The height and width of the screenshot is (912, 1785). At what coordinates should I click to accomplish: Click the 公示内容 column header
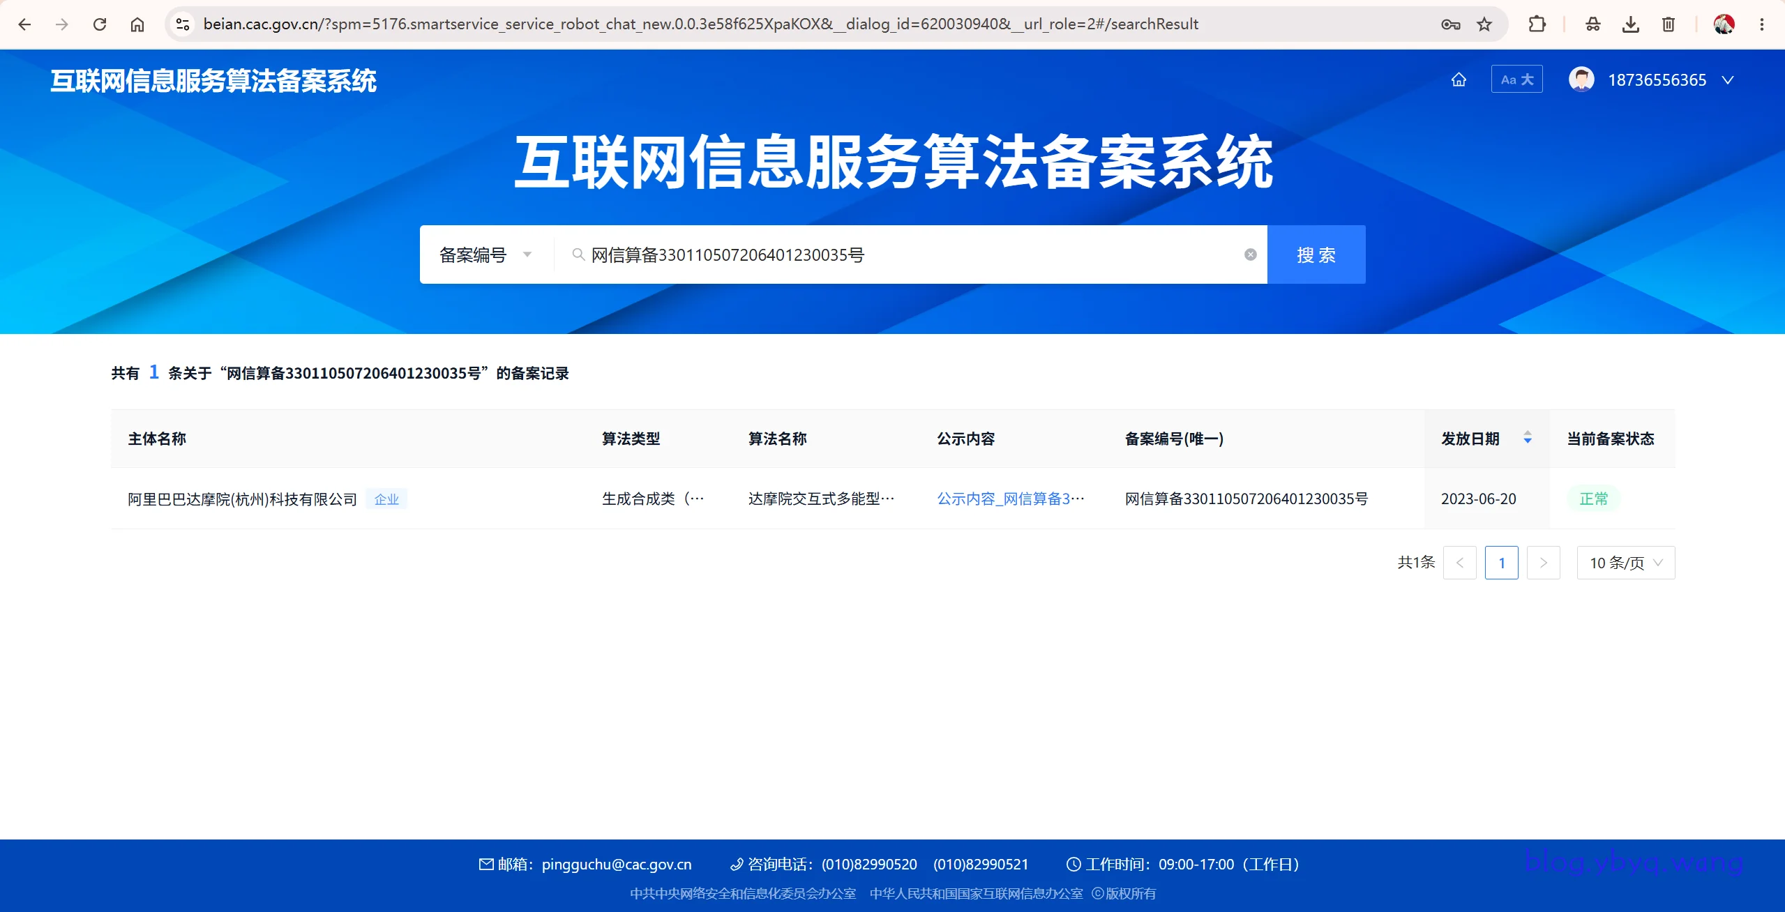coord(966,439)
